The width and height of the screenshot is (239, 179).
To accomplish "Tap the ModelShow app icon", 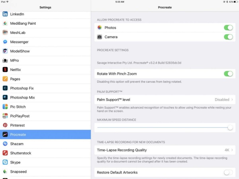I will point(5,51).
